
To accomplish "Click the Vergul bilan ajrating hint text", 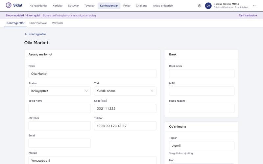I will (181, 153).
